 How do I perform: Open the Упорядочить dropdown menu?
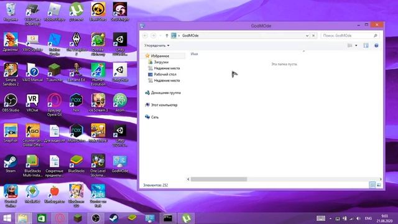(157, 45)
